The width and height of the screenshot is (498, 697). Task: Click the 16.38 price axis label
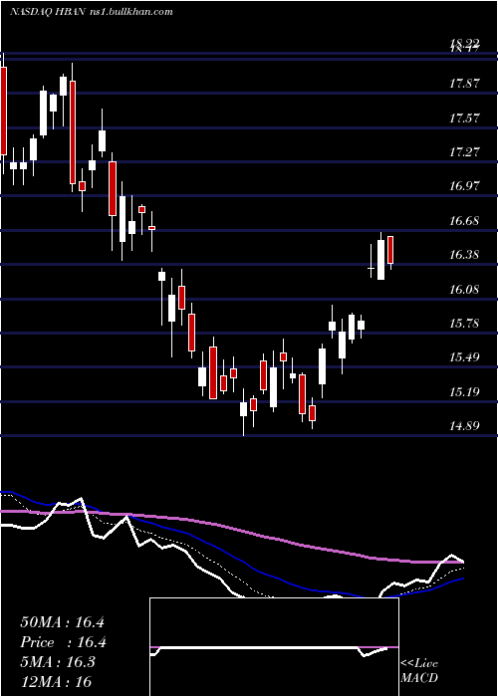[x=464, y=255]
